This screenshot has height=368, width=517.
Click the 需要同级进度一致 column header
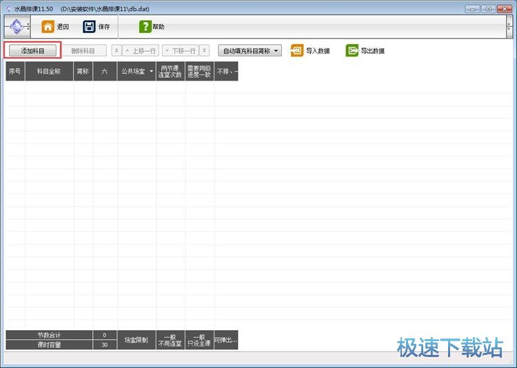coord(199,71)
